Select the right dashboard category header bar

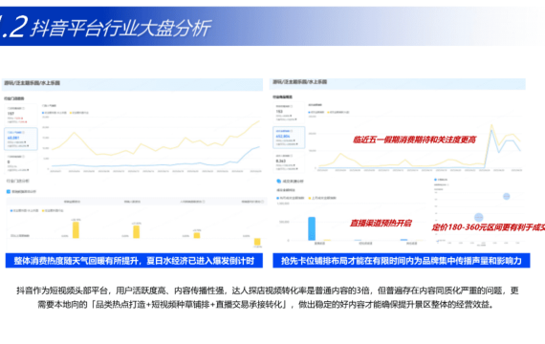398,83
